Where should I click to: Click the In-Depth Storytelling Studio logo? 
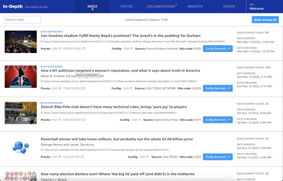(25, 7)
